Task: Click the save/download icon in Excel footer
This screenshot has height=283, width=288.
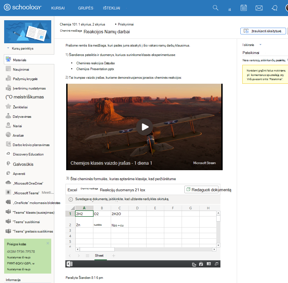Action: click(201, 264)
